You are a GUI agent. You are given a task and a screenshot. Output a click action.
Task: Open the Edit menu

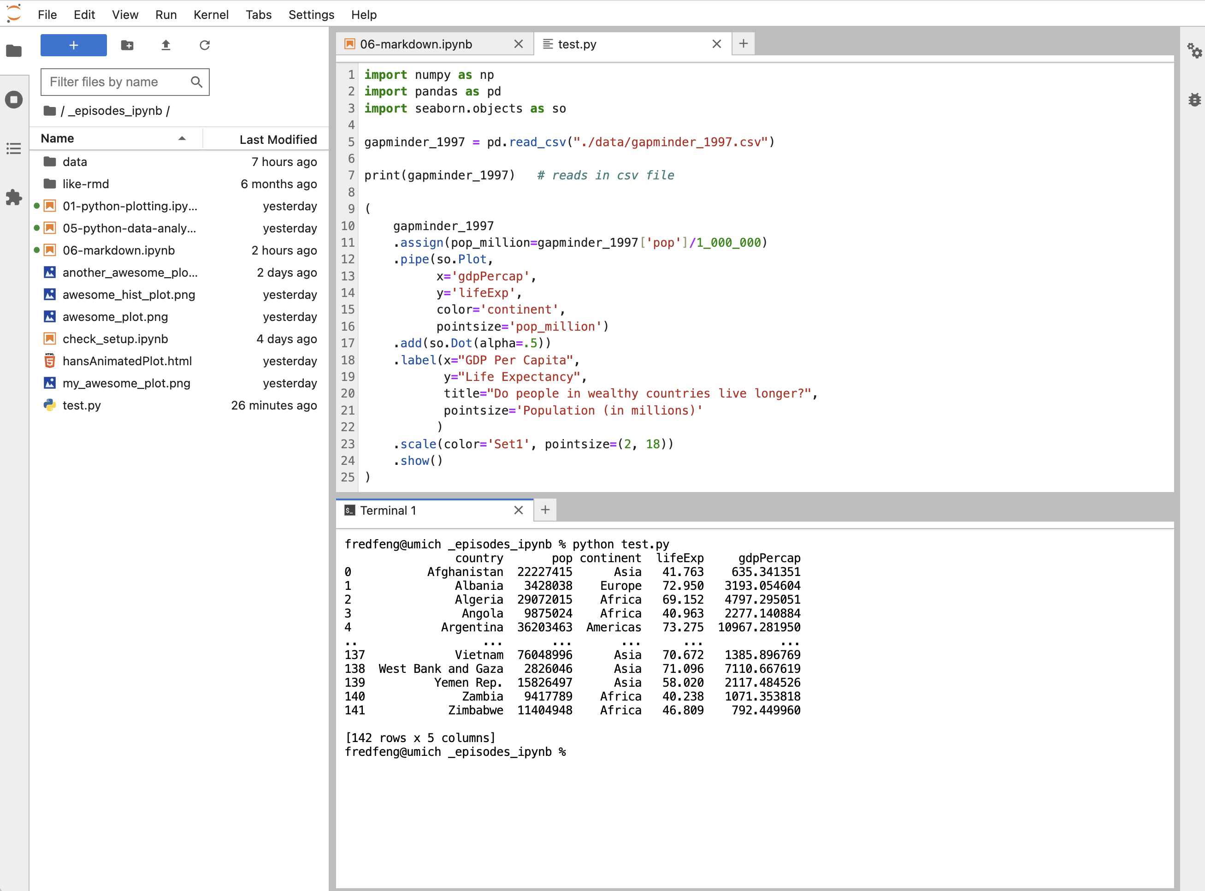(x=84, y=15)
